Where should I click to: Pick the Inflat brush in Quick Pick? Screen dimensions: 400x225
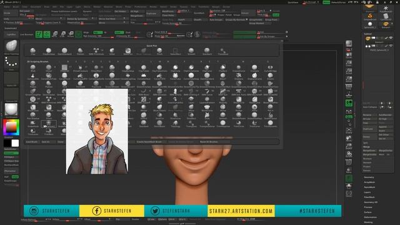(x=112, y=51)
